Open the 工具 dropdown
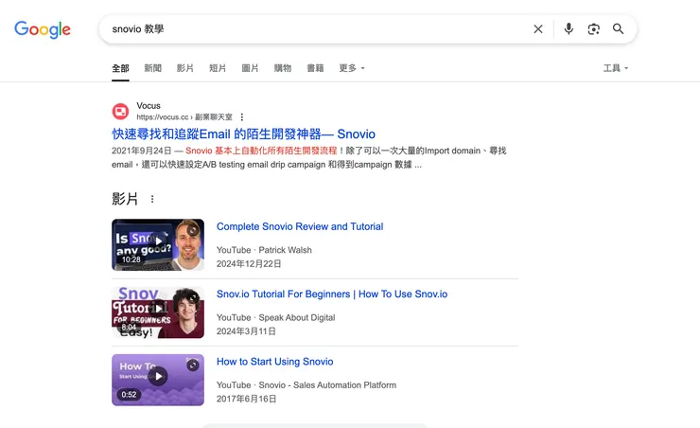The width and height of the screenshot is (700, 428). [616, 68]
